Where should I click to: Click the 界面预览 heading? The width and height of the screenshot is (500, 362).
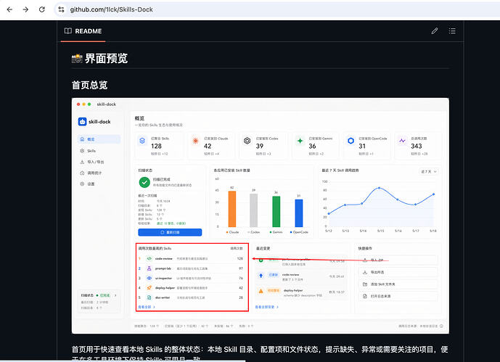click(x=106, y=58)
